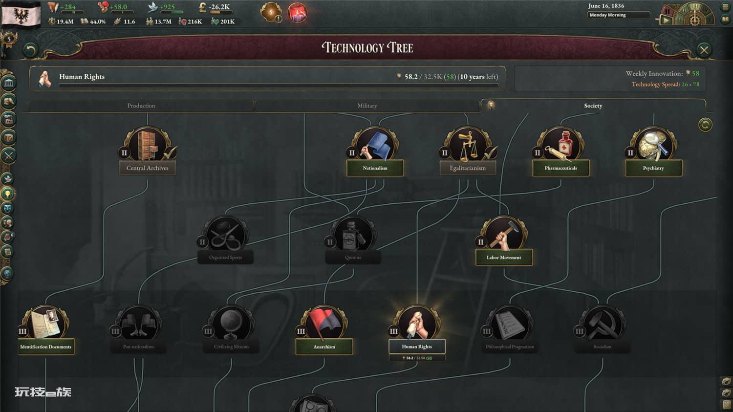This screenshot has width=733, height=412.
Task: Open the Society tab
Action: [x=593, y=106]
